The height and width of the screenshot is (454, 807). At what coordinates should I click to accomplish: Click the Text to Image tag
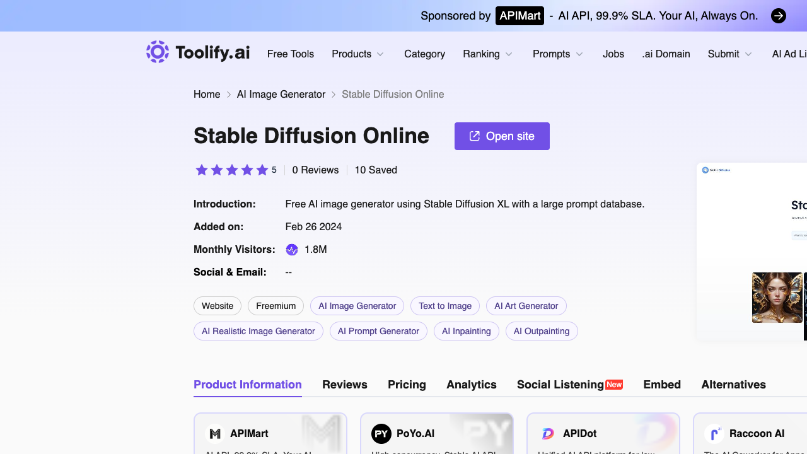[x=445, y=306]
